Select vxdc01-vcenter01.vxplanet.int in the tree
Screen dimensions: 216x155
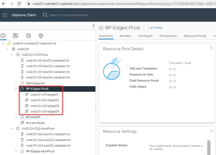pyautogui.click(x=34, y=43)
